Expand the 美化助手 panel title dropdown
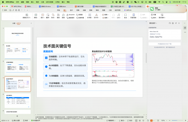 coord(156,23)
